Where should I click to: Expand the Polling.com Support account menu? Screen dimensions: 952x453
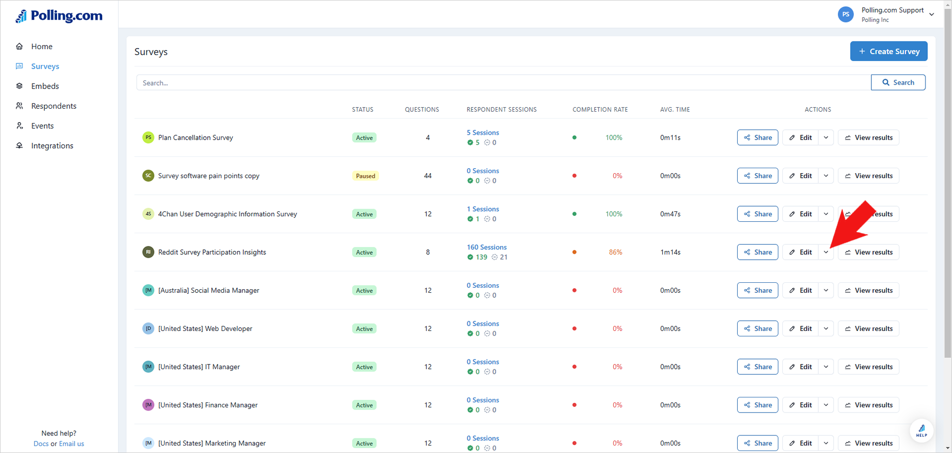[x=931, y=15]
